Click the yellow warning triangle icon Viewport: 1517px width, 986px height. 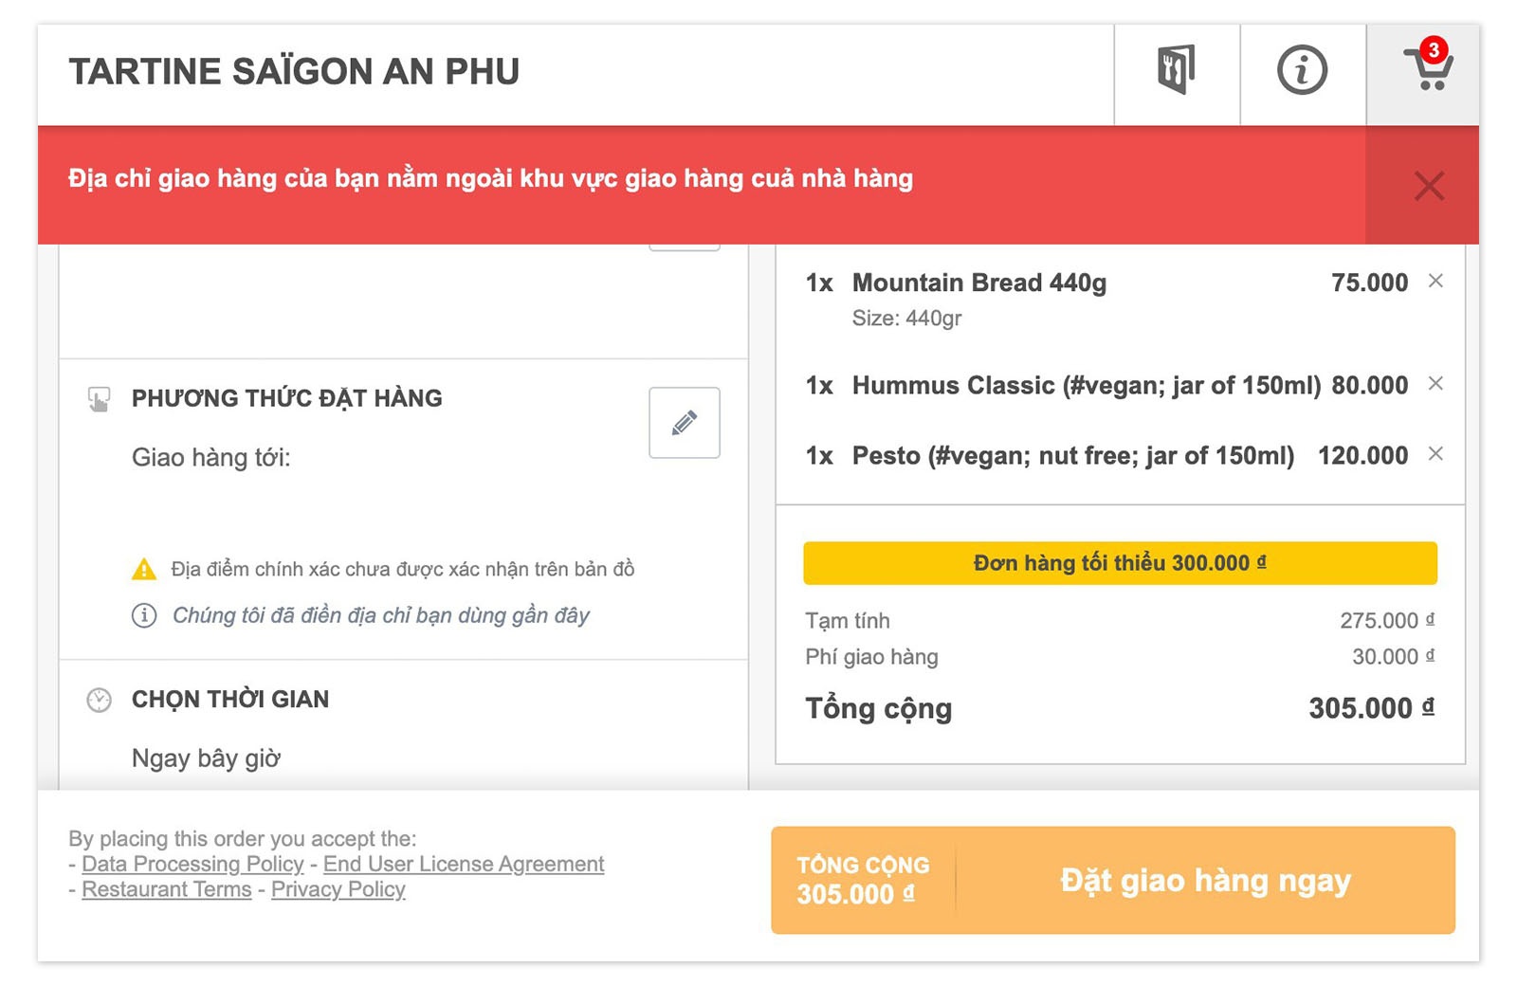(x=144, y=569)
